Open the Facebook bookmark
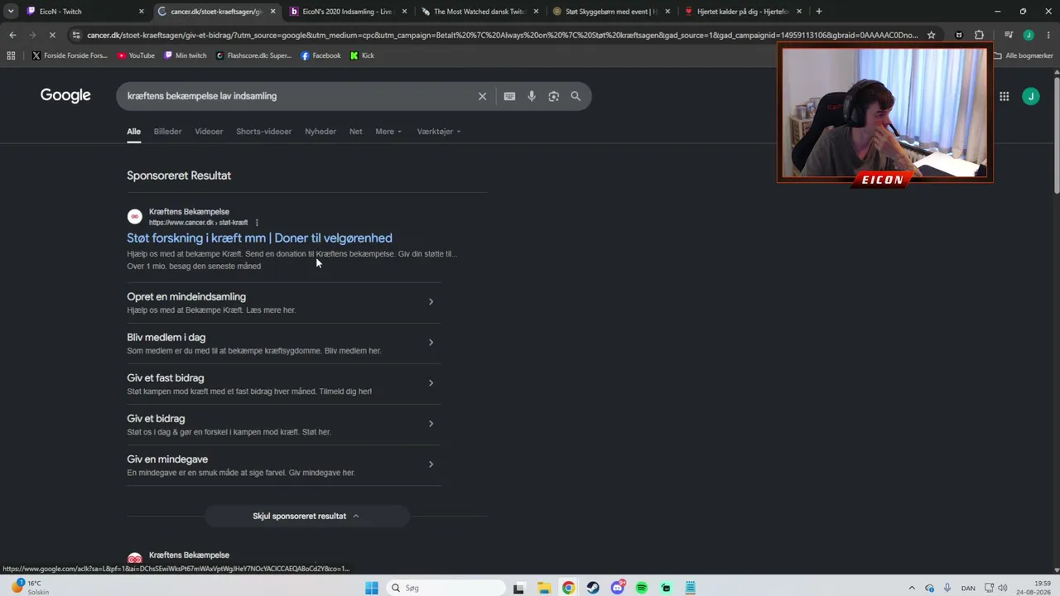The image size is (1060, 596). coord(320,55)
